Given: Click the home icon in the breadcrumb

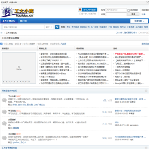Looking at the screenshot, I should coord(2,33).
